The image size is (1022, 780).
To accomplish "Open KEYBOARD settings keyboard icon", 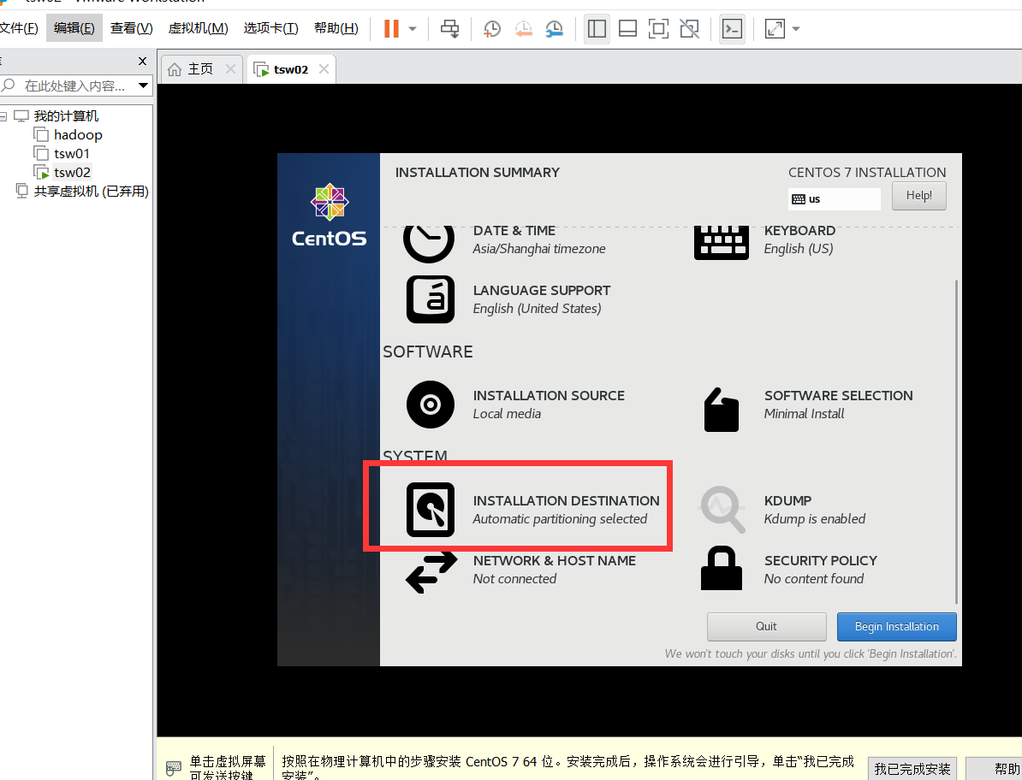I will (x=721, y=242).
